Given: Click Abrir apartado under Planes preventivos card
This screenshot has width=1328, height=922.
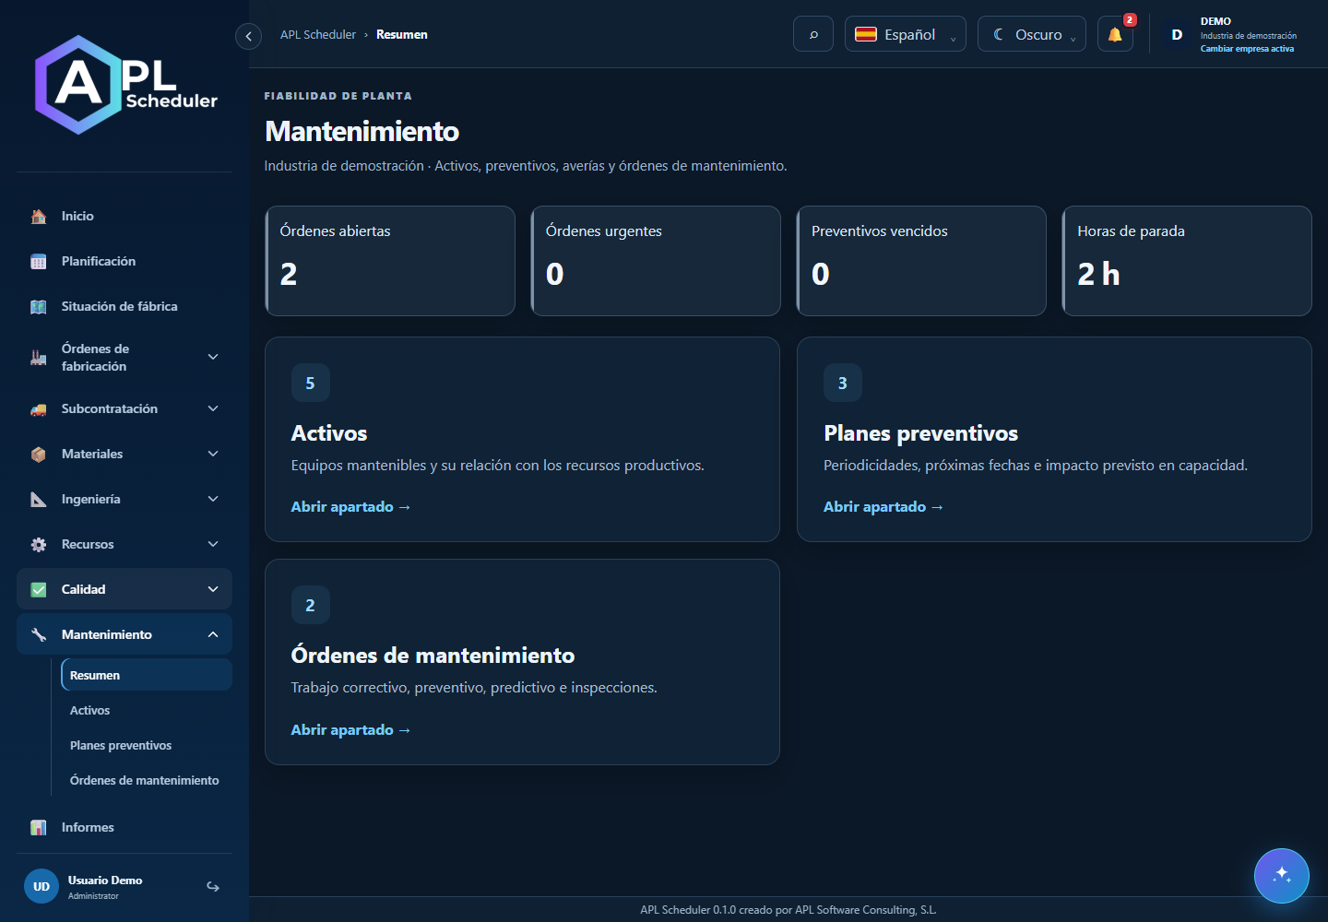Looking at the screenshot, I should (883, 507).
